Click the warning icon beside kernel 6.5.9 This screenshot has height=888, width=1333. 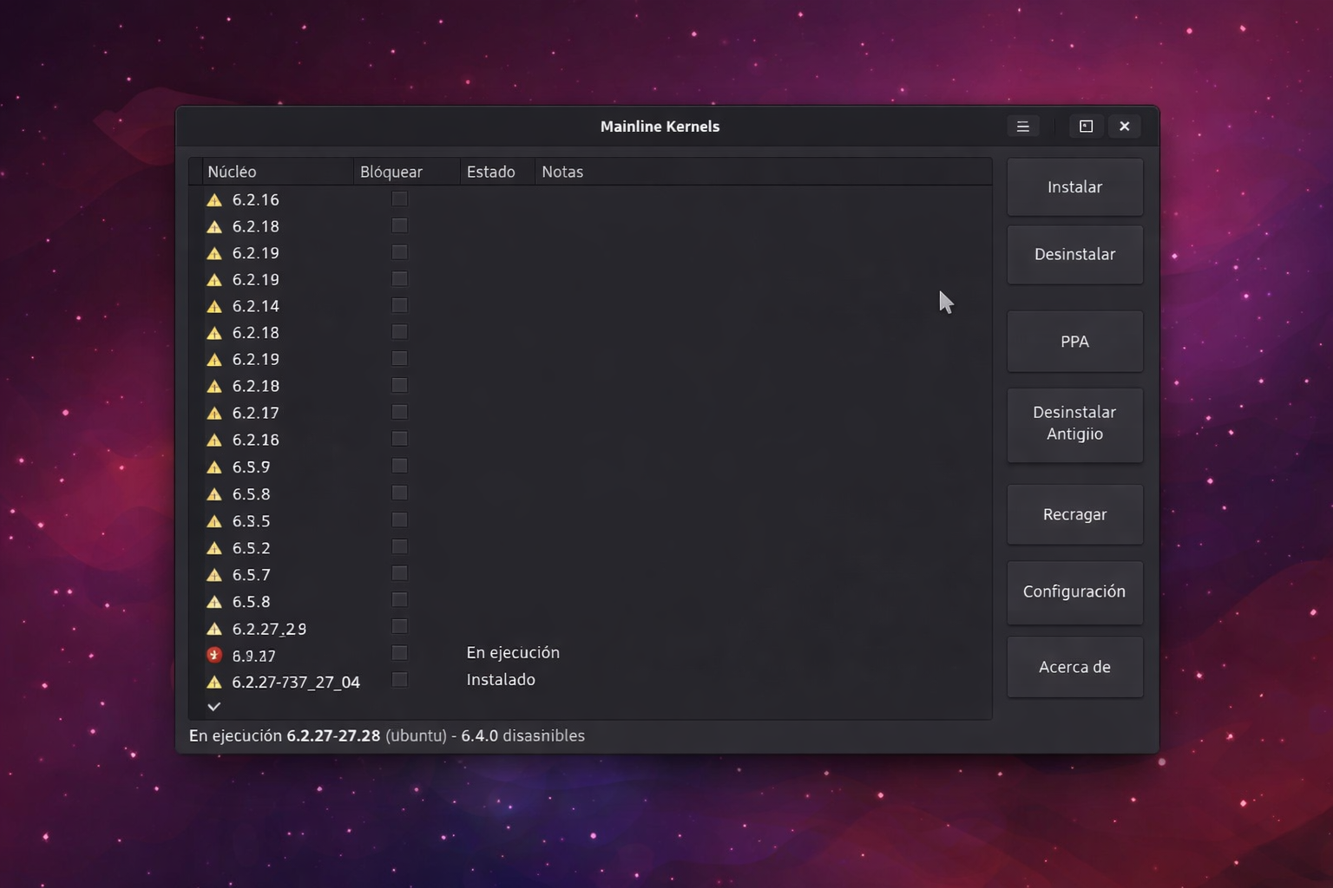214,467
